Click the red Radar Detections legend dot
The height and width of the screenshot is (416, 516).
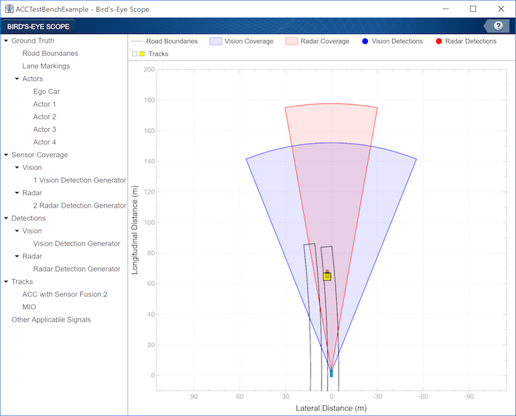(x=439, y=41)
